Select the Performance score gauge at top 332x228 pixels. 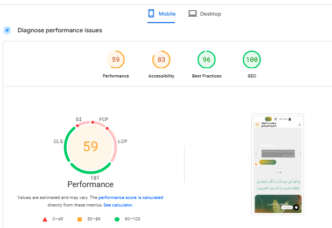click(116, 60)
